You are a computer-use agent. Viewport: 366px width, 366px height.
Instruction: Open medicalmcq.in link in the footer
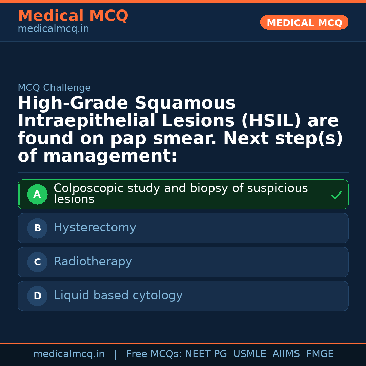[69, 354]
